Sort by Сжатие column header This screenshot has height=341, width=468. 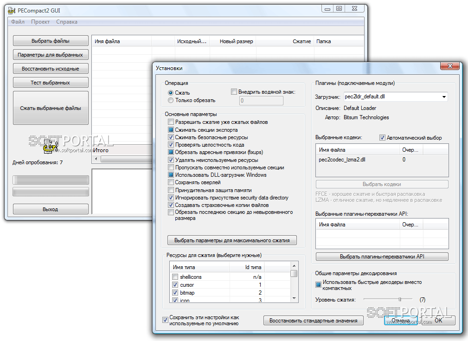click(285, 41)
